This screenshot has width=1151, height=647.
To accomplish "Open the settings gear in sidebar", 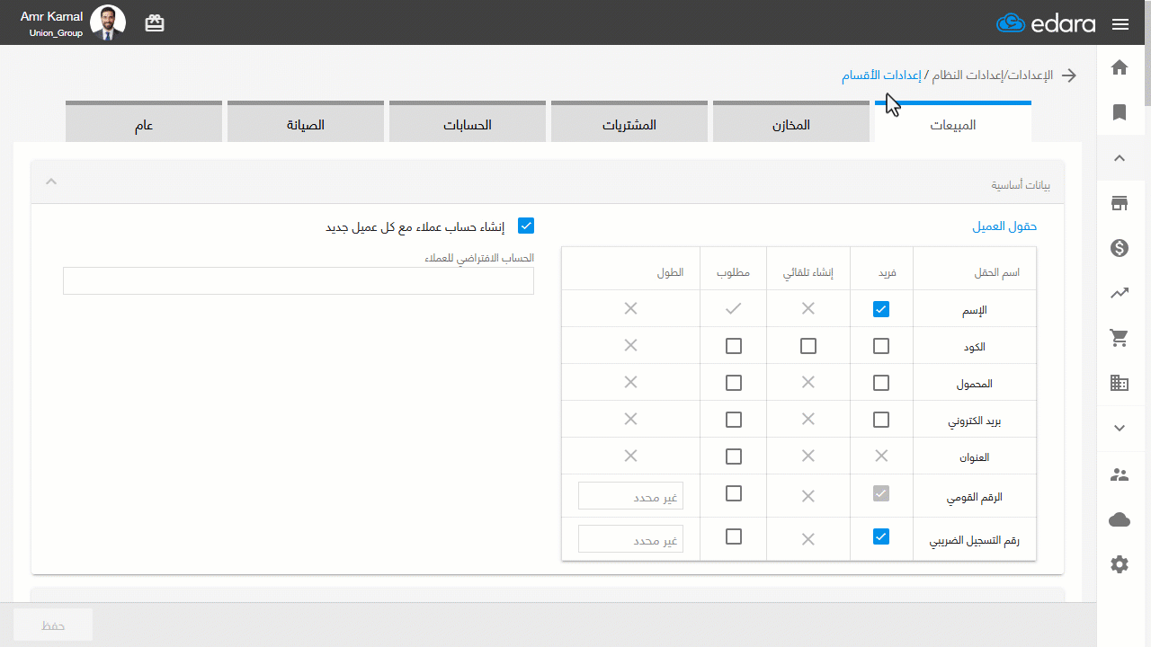I will (1120, 564).
